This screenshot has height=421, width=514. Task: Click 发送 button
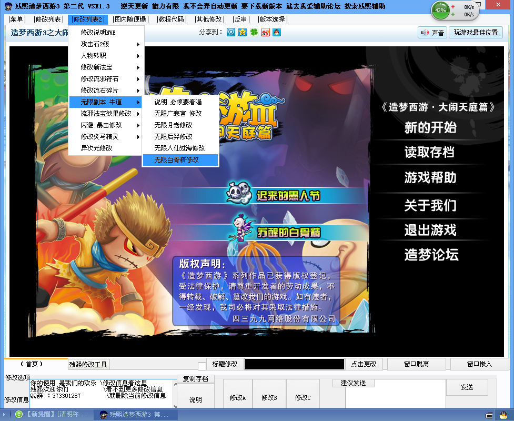(x=467, y=387)
